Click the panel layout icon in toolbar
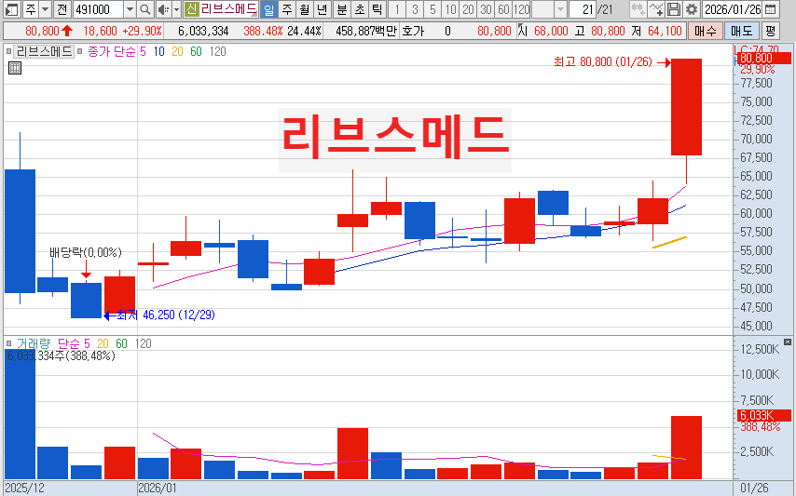 coord(11,9)
